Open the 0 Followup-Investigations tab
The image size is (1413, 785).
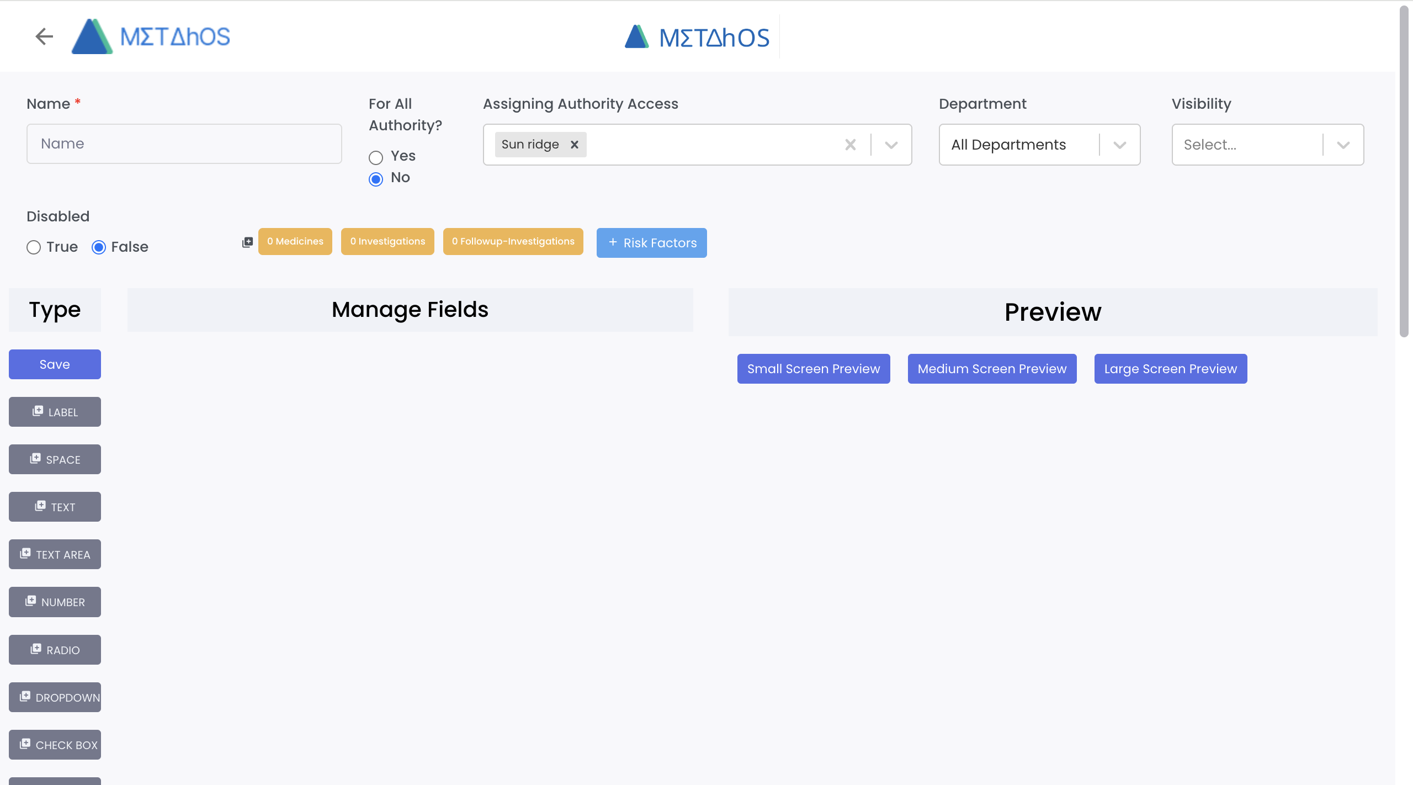513,242
